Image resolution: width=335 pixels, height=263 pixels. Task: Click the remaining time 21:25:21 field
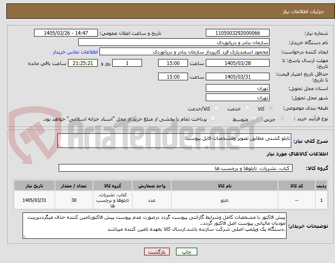coord(83,63)
